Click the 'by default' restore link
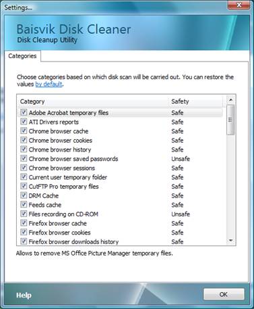 49,84
